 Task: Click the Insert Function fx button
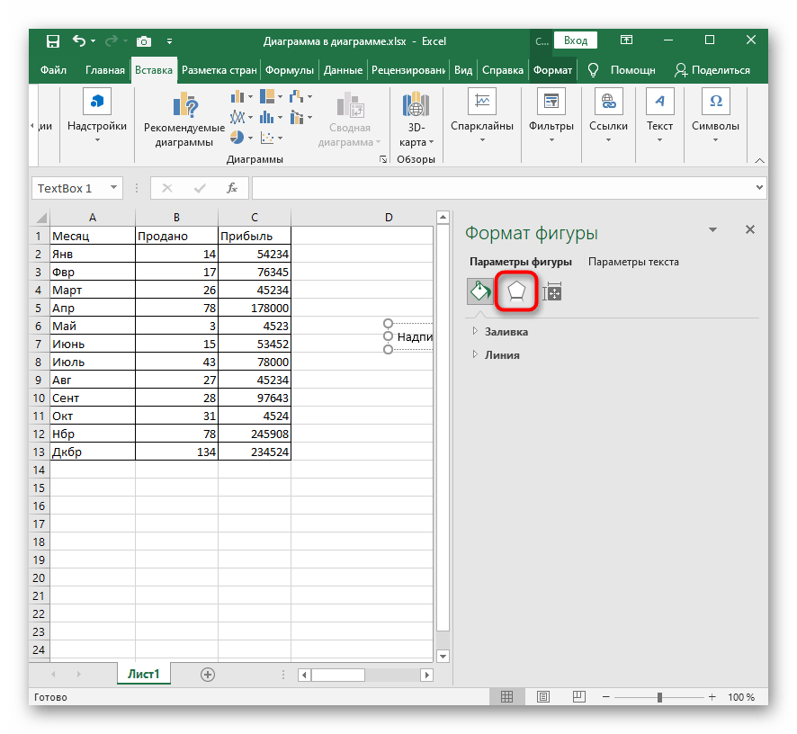pos(232,188)
